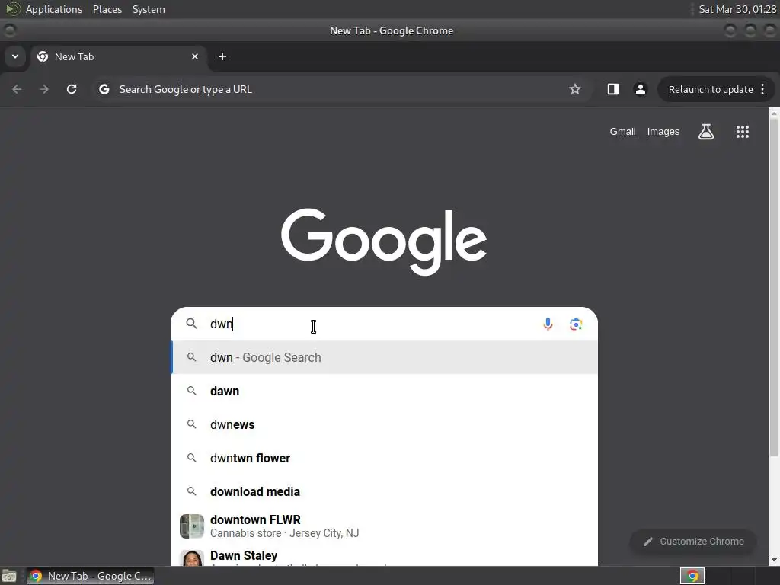Open the Gmail link

623,132
